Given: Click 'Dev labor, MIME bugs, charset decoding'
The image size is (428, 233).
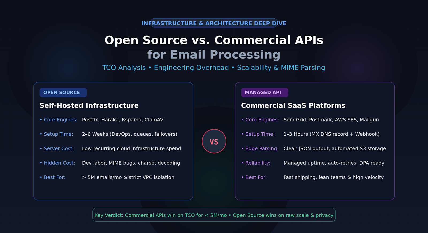Looking at the screenshot, I should (x=131, y=163).
